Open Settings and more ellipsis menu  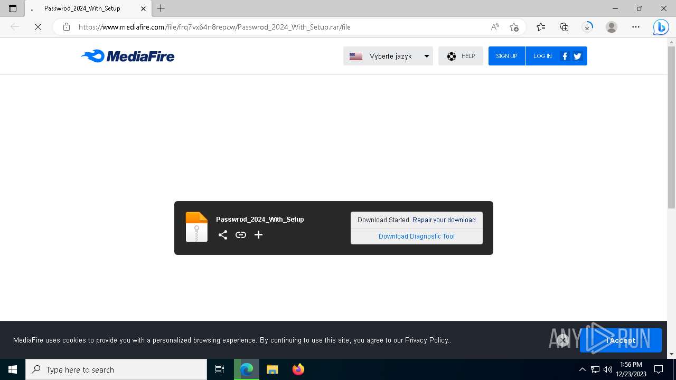coord(636,27)
